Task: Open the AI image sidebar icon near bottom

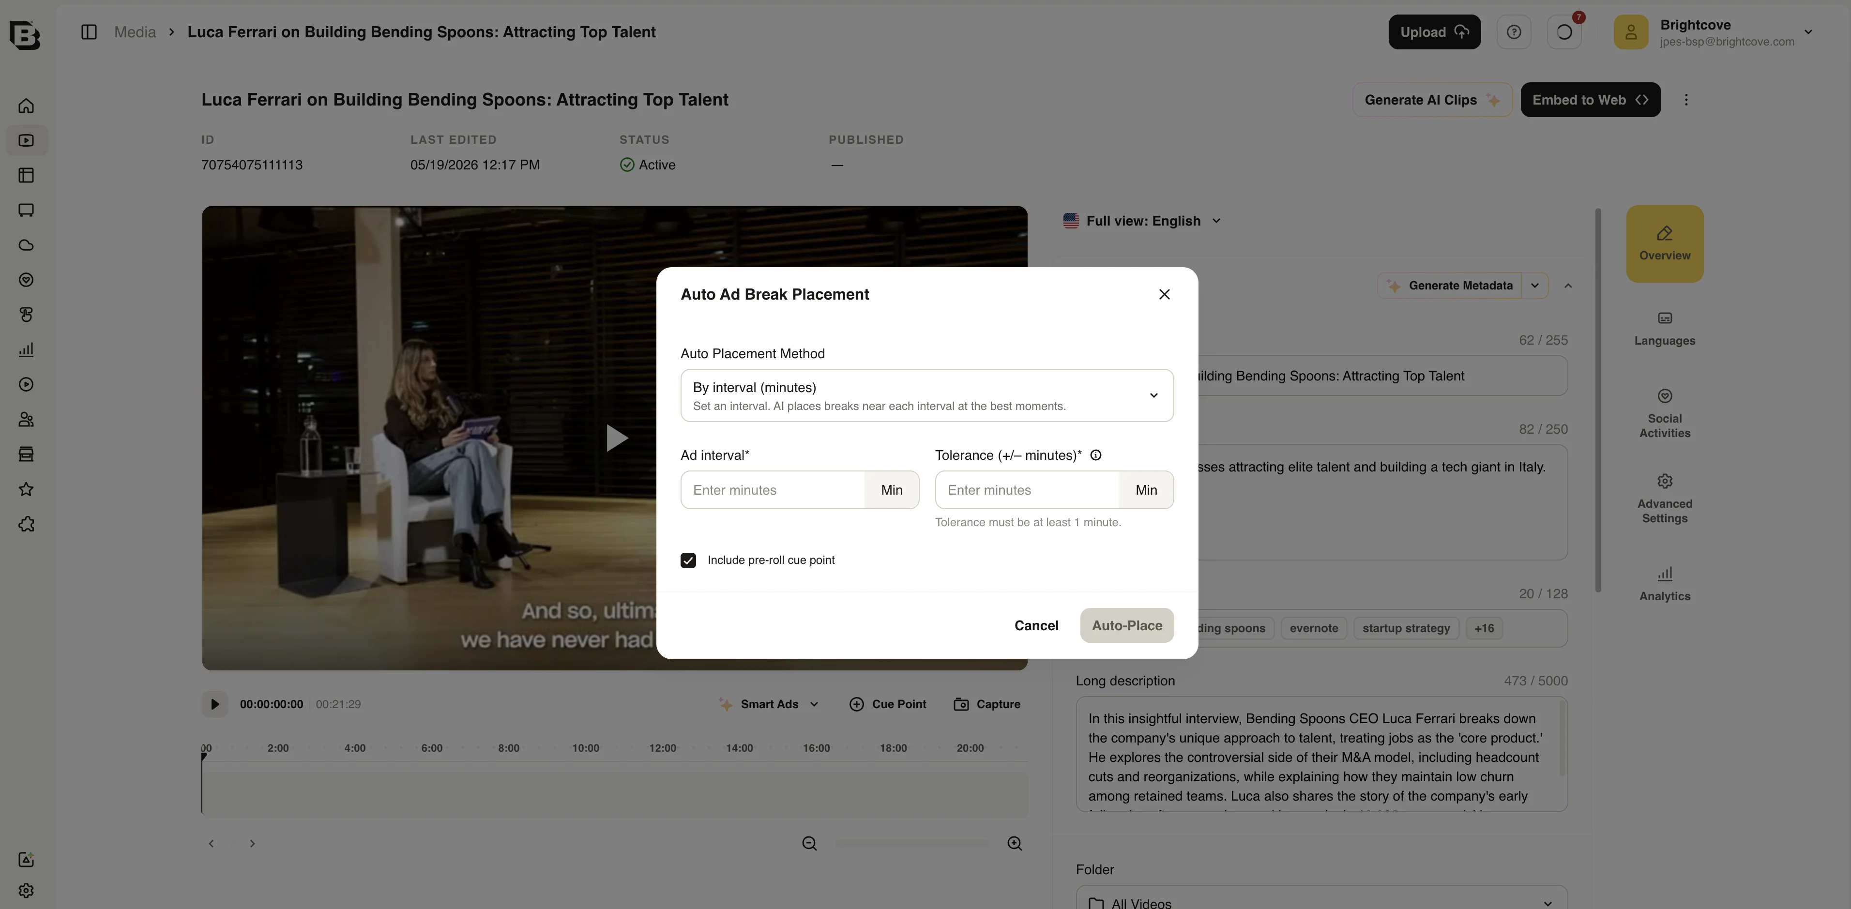Action: (26, 860)
